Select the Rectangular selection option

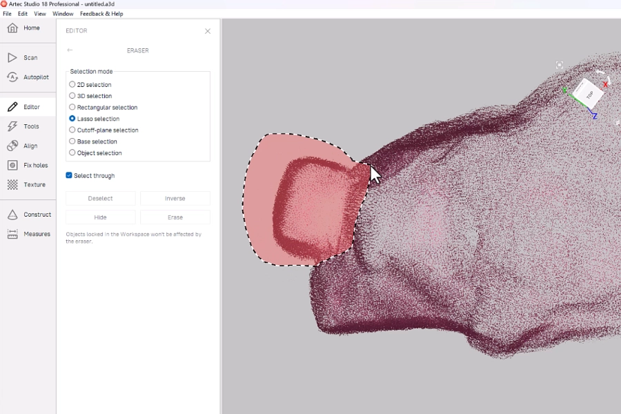pyautogui.click(x=72, y=108)
